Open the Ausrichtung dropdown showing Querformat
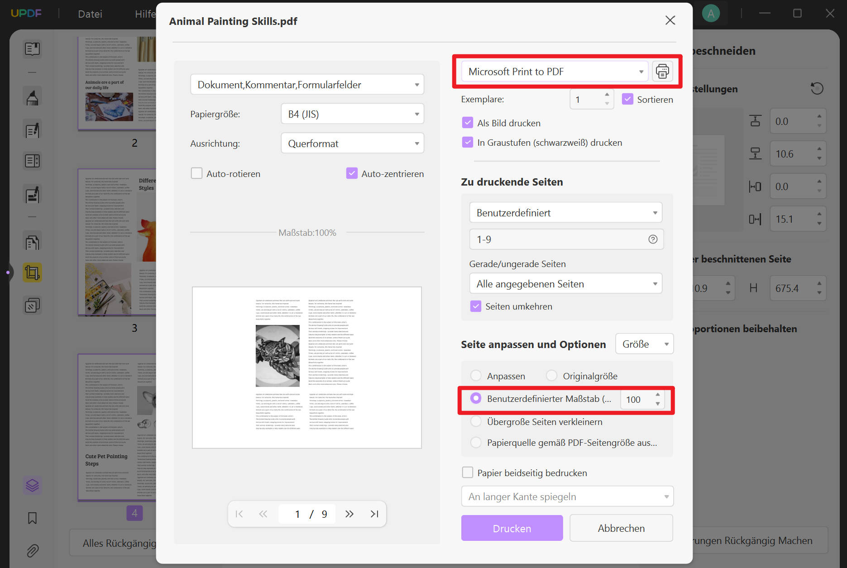Screen dimensions: 847x568 (352, 143)
